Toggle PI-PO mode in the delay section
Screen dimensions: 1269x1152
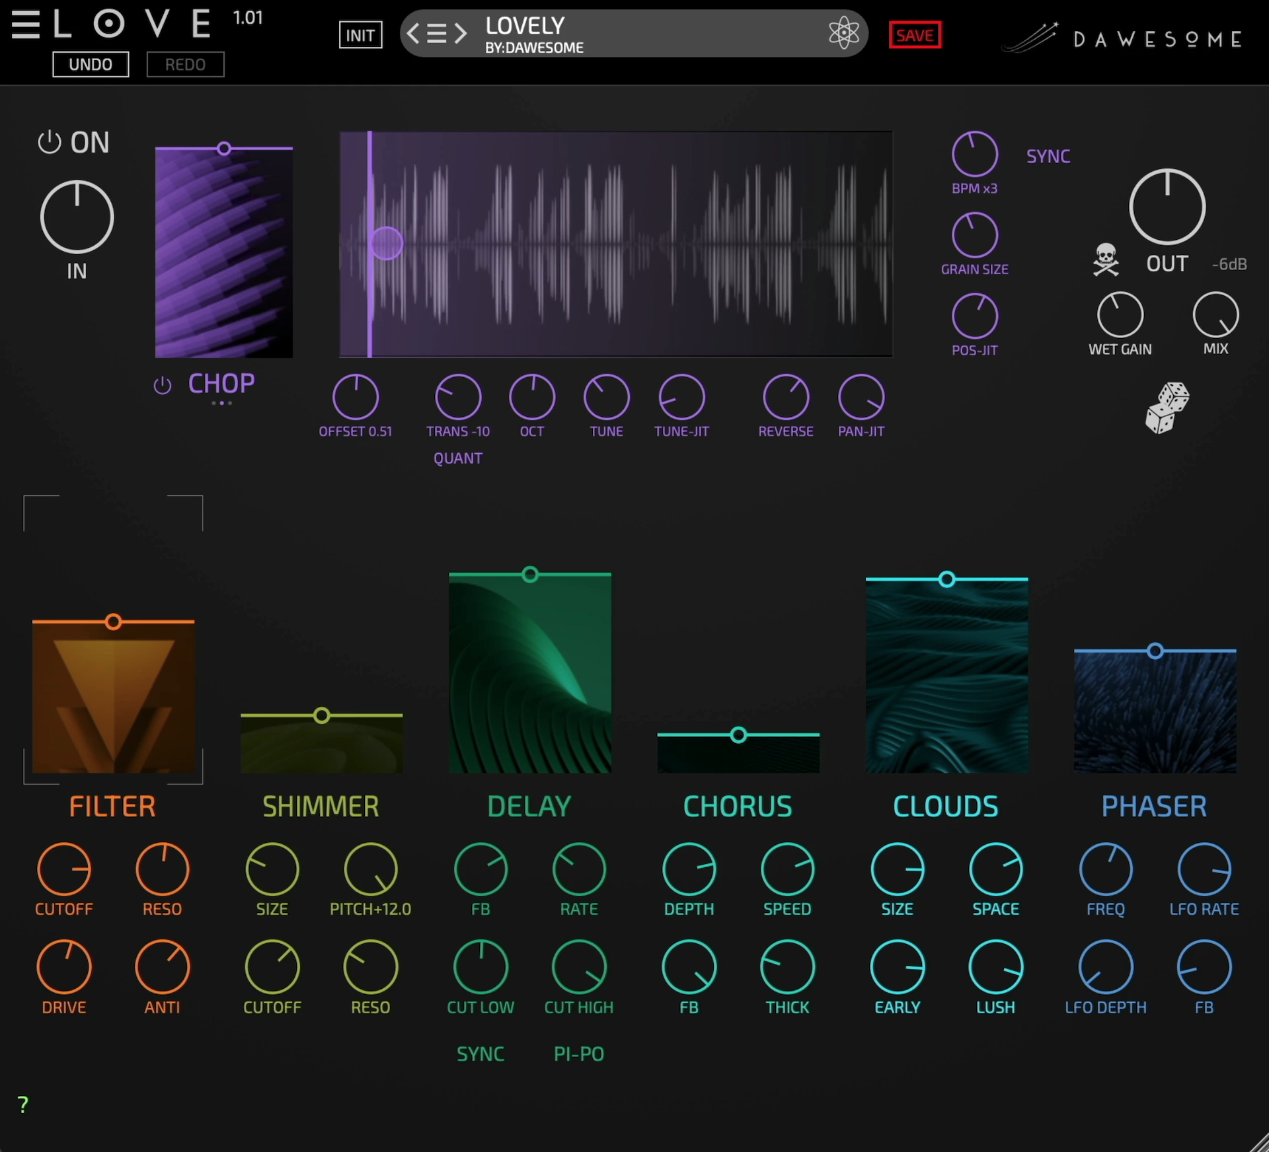(578, 1054)
